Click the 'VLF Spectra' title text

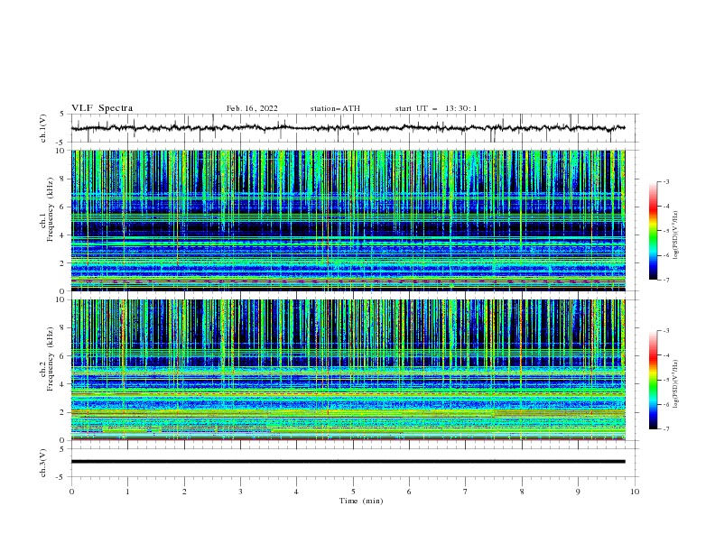[x=102, y=108]
